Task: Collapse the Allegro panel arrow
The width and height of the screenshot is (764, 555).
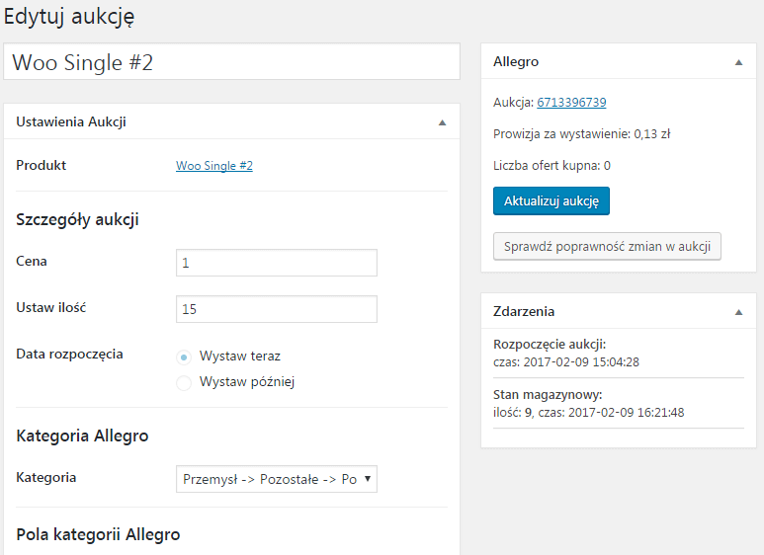Action: coord(738,62)
